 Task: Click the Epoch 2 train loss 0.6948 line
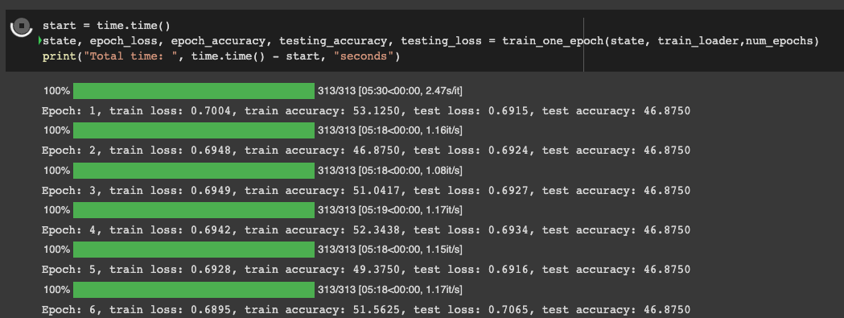point(366,151)
